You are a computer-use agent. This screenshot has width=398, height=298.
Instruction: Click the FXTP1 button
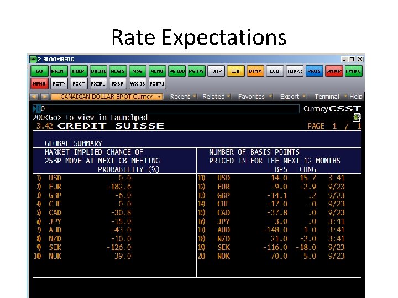(157, 84)
